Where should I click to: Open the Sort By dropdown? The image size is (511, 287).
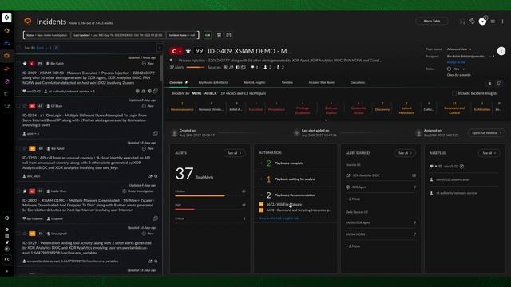coord(42,48)
